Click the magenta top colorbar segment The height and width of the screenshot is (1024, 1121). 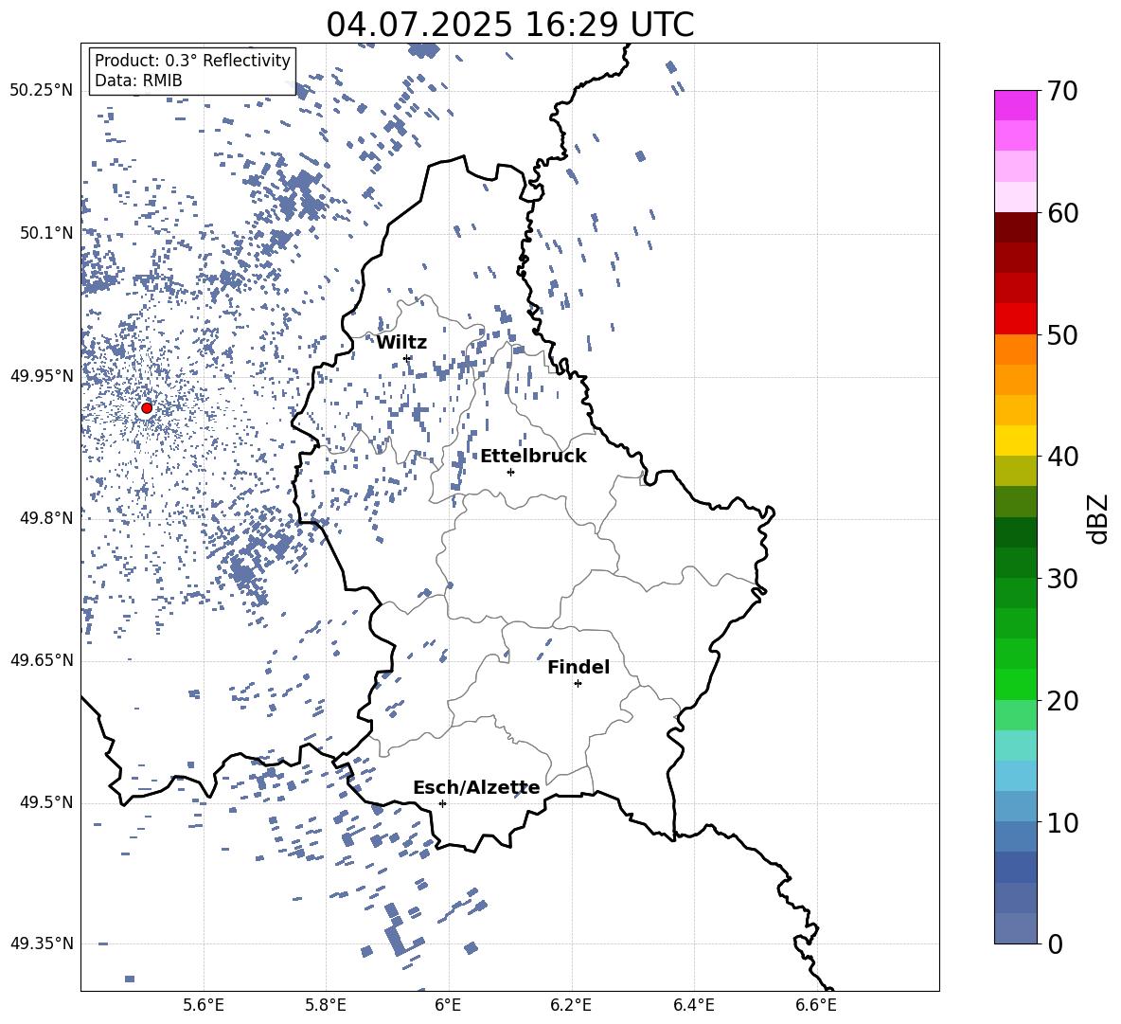coord(1015,105)
